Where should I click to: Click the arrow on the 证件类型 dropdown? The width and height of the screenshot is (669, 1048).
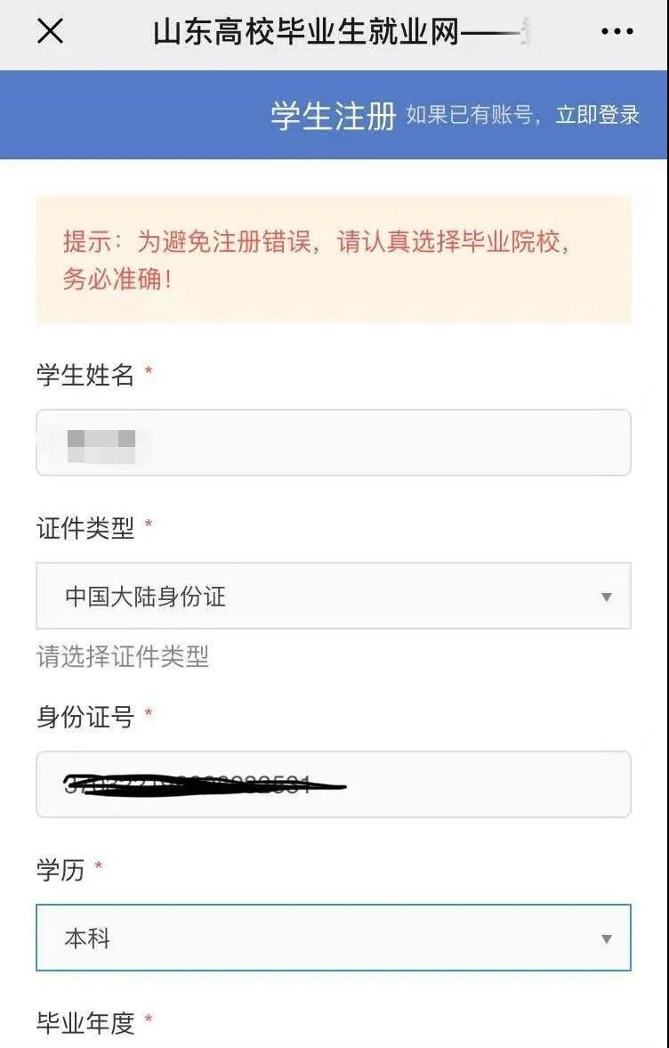pos(606,597)
